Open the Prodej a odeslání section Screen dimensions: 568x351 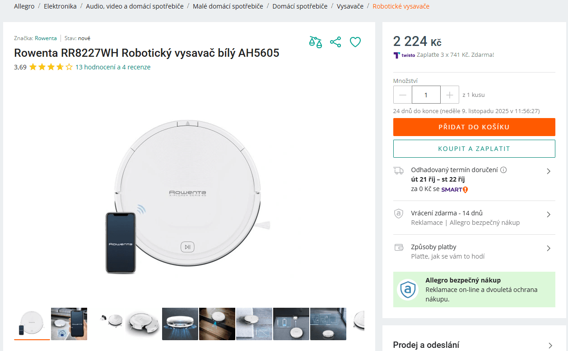pyautogui.click(x=550, y=345)
